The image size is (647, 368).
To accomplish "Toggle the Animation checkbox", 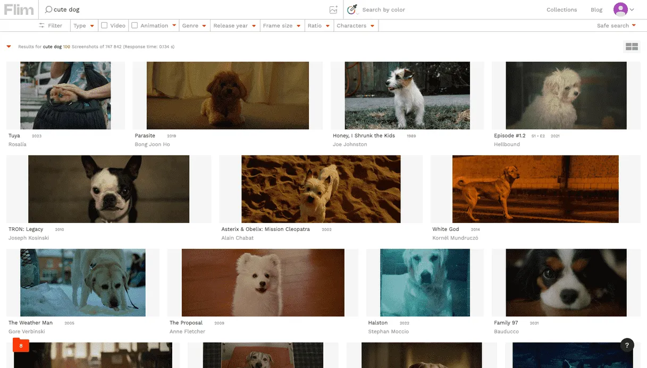I will click(135, 25).
